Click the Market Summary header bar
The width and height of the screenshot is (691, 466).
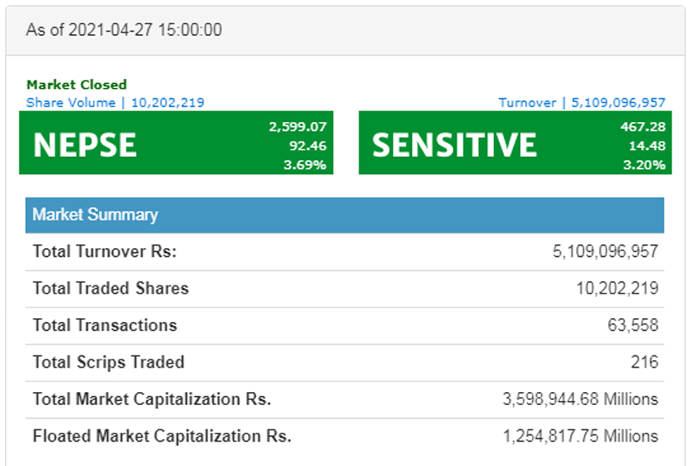(344, 216)
